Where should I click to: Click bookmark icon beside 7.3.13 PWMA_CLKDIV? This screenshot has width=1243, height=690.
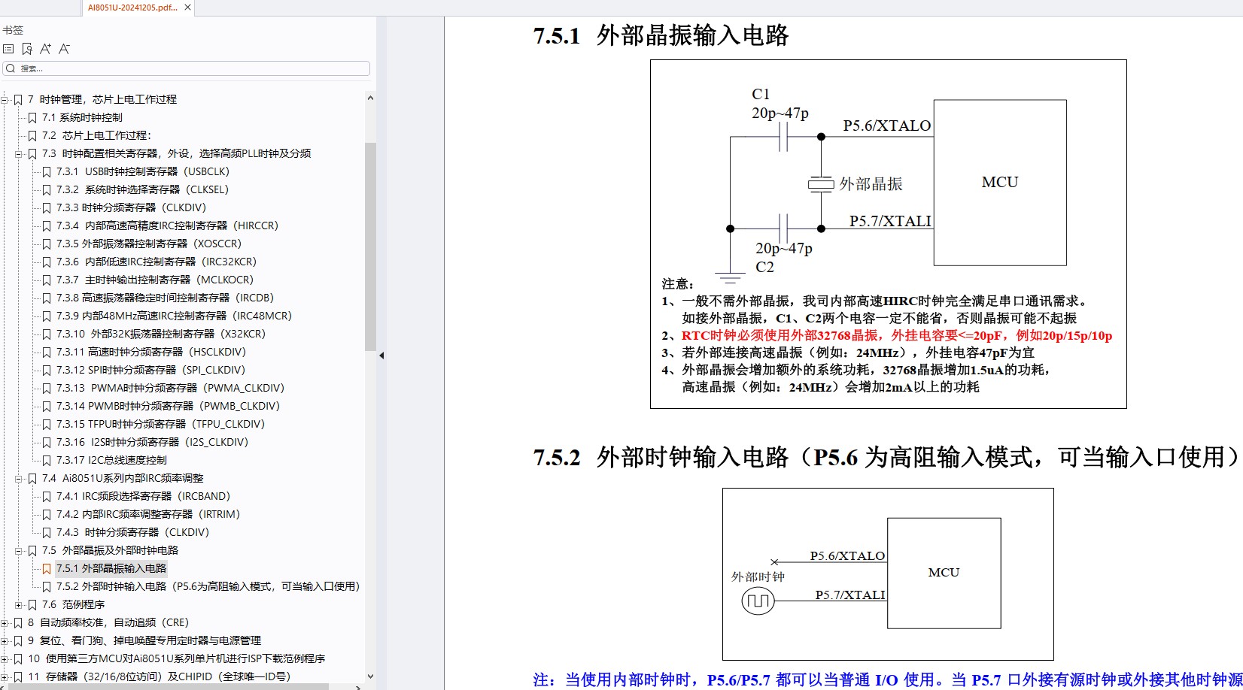pos(47,388)
